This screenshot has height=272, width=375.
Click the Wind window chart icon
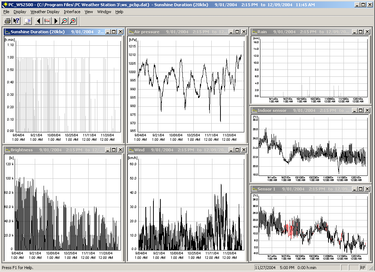(x=131, y=150)
